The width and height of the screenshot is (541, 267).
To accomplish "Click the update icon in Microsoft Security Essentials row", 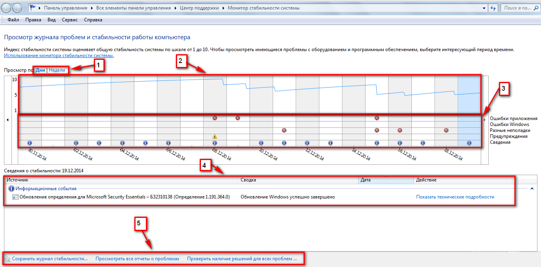I will coord(15,197).
